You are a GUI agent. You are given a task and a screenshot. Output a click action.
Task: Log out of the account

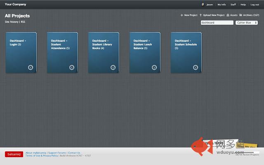point(255,5)
